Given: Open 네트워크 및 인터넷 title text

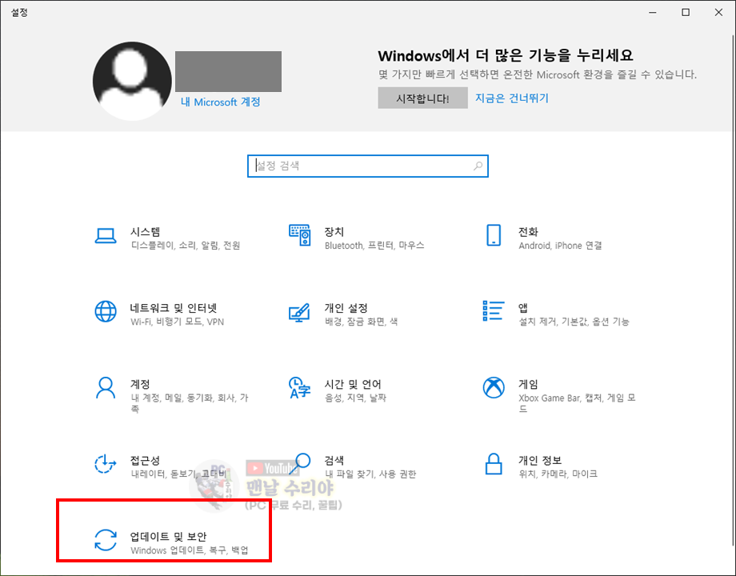Looking at the screenshot, I should [174, 308].
